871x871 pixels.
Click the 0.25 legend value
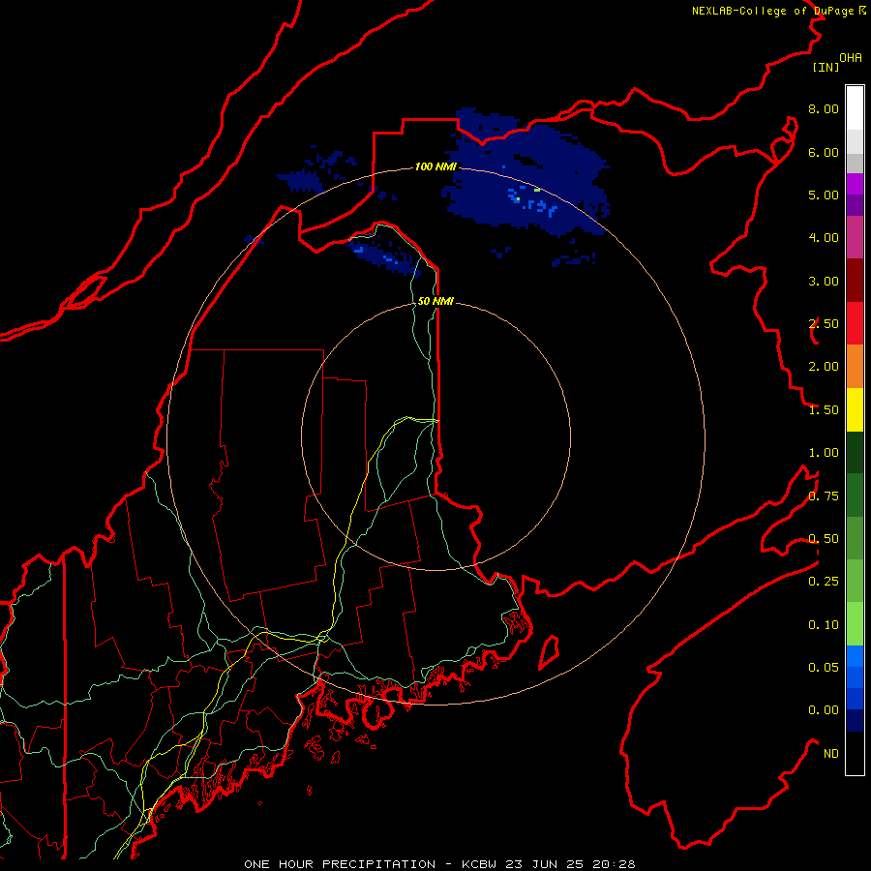click(824, 582)
